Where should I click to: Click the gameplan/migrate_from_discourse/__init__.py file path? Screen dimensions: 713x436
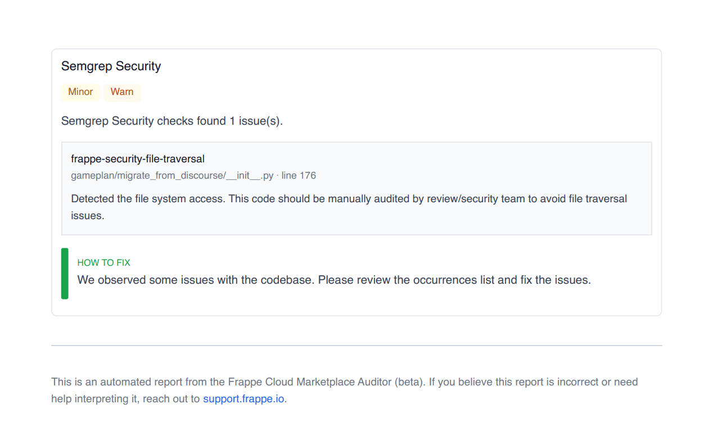coord(172,175)
